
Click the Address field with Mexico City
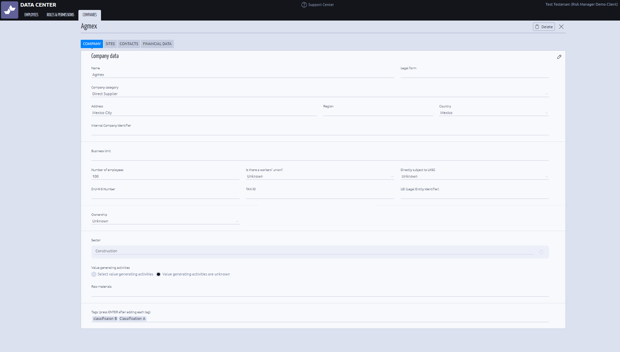tap(204, 113)
